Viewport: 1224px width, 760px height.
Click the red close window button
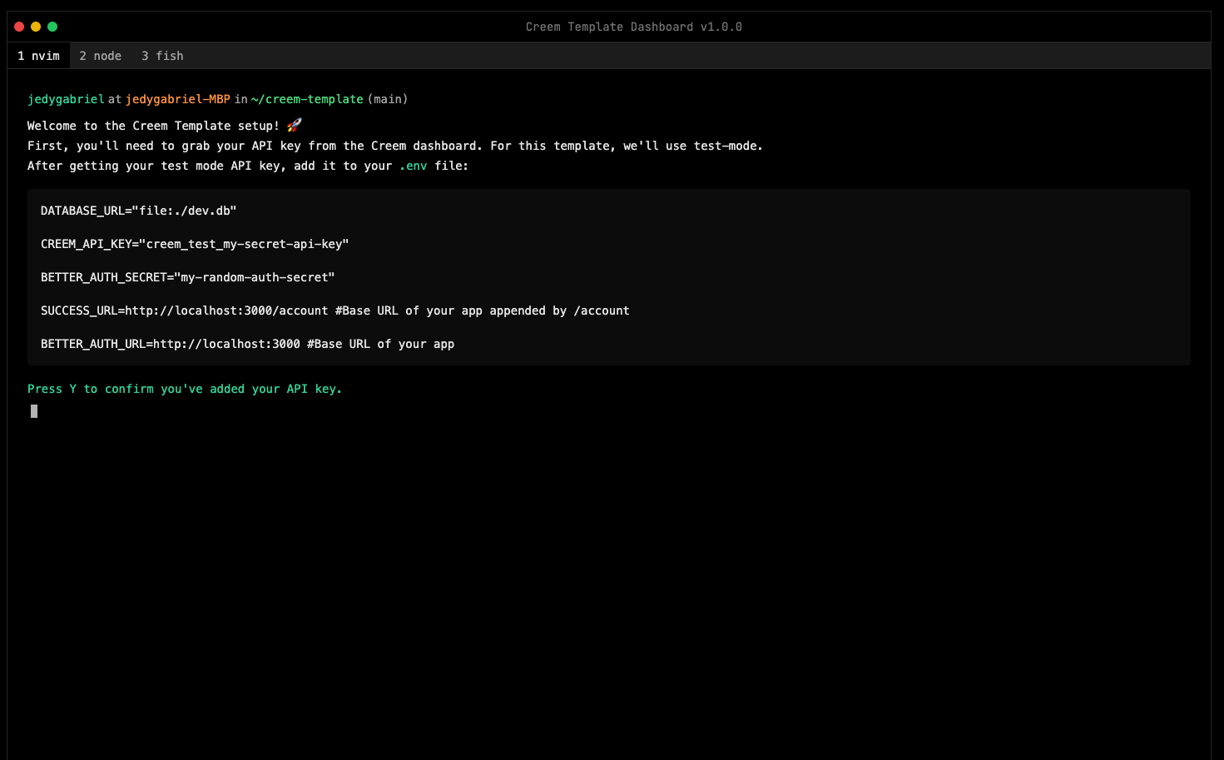19,27
